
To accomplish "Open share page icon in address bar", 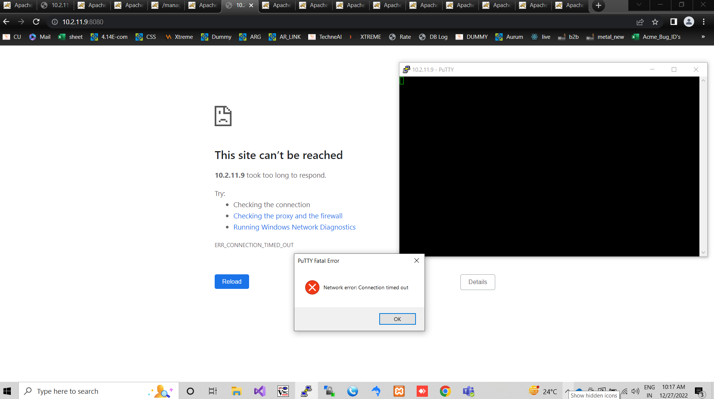I will (x=640, y=22).
